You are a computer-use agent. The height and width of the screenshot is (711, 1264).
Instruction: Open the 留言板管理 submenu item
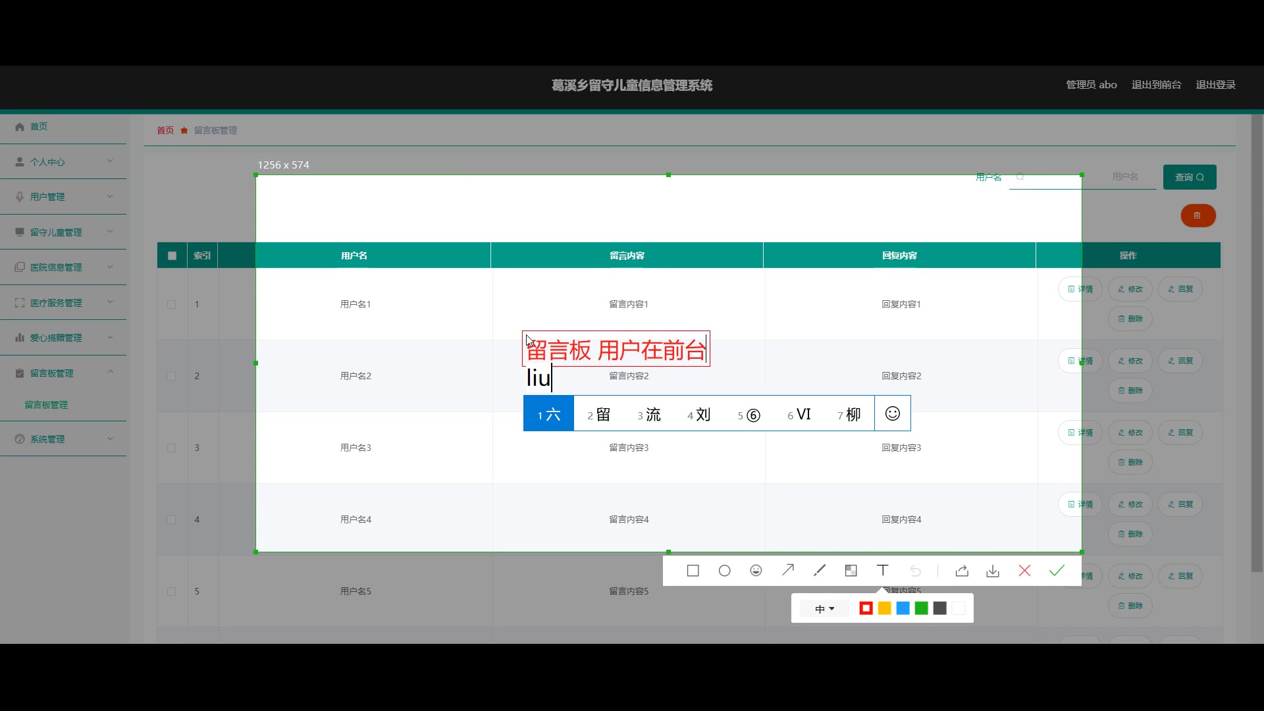pos(46,405)
